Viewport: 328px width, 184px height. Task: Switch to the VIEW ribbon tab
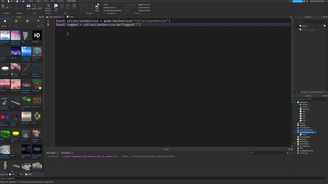(52, 1)
